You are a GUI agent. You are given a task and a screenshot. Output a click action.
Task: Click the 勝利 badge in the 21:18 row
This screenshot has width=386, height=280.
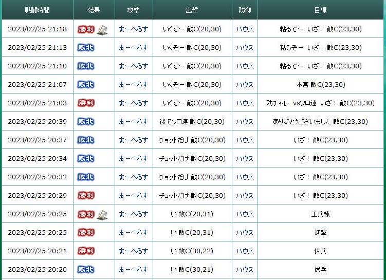click(x=86, y=29)
